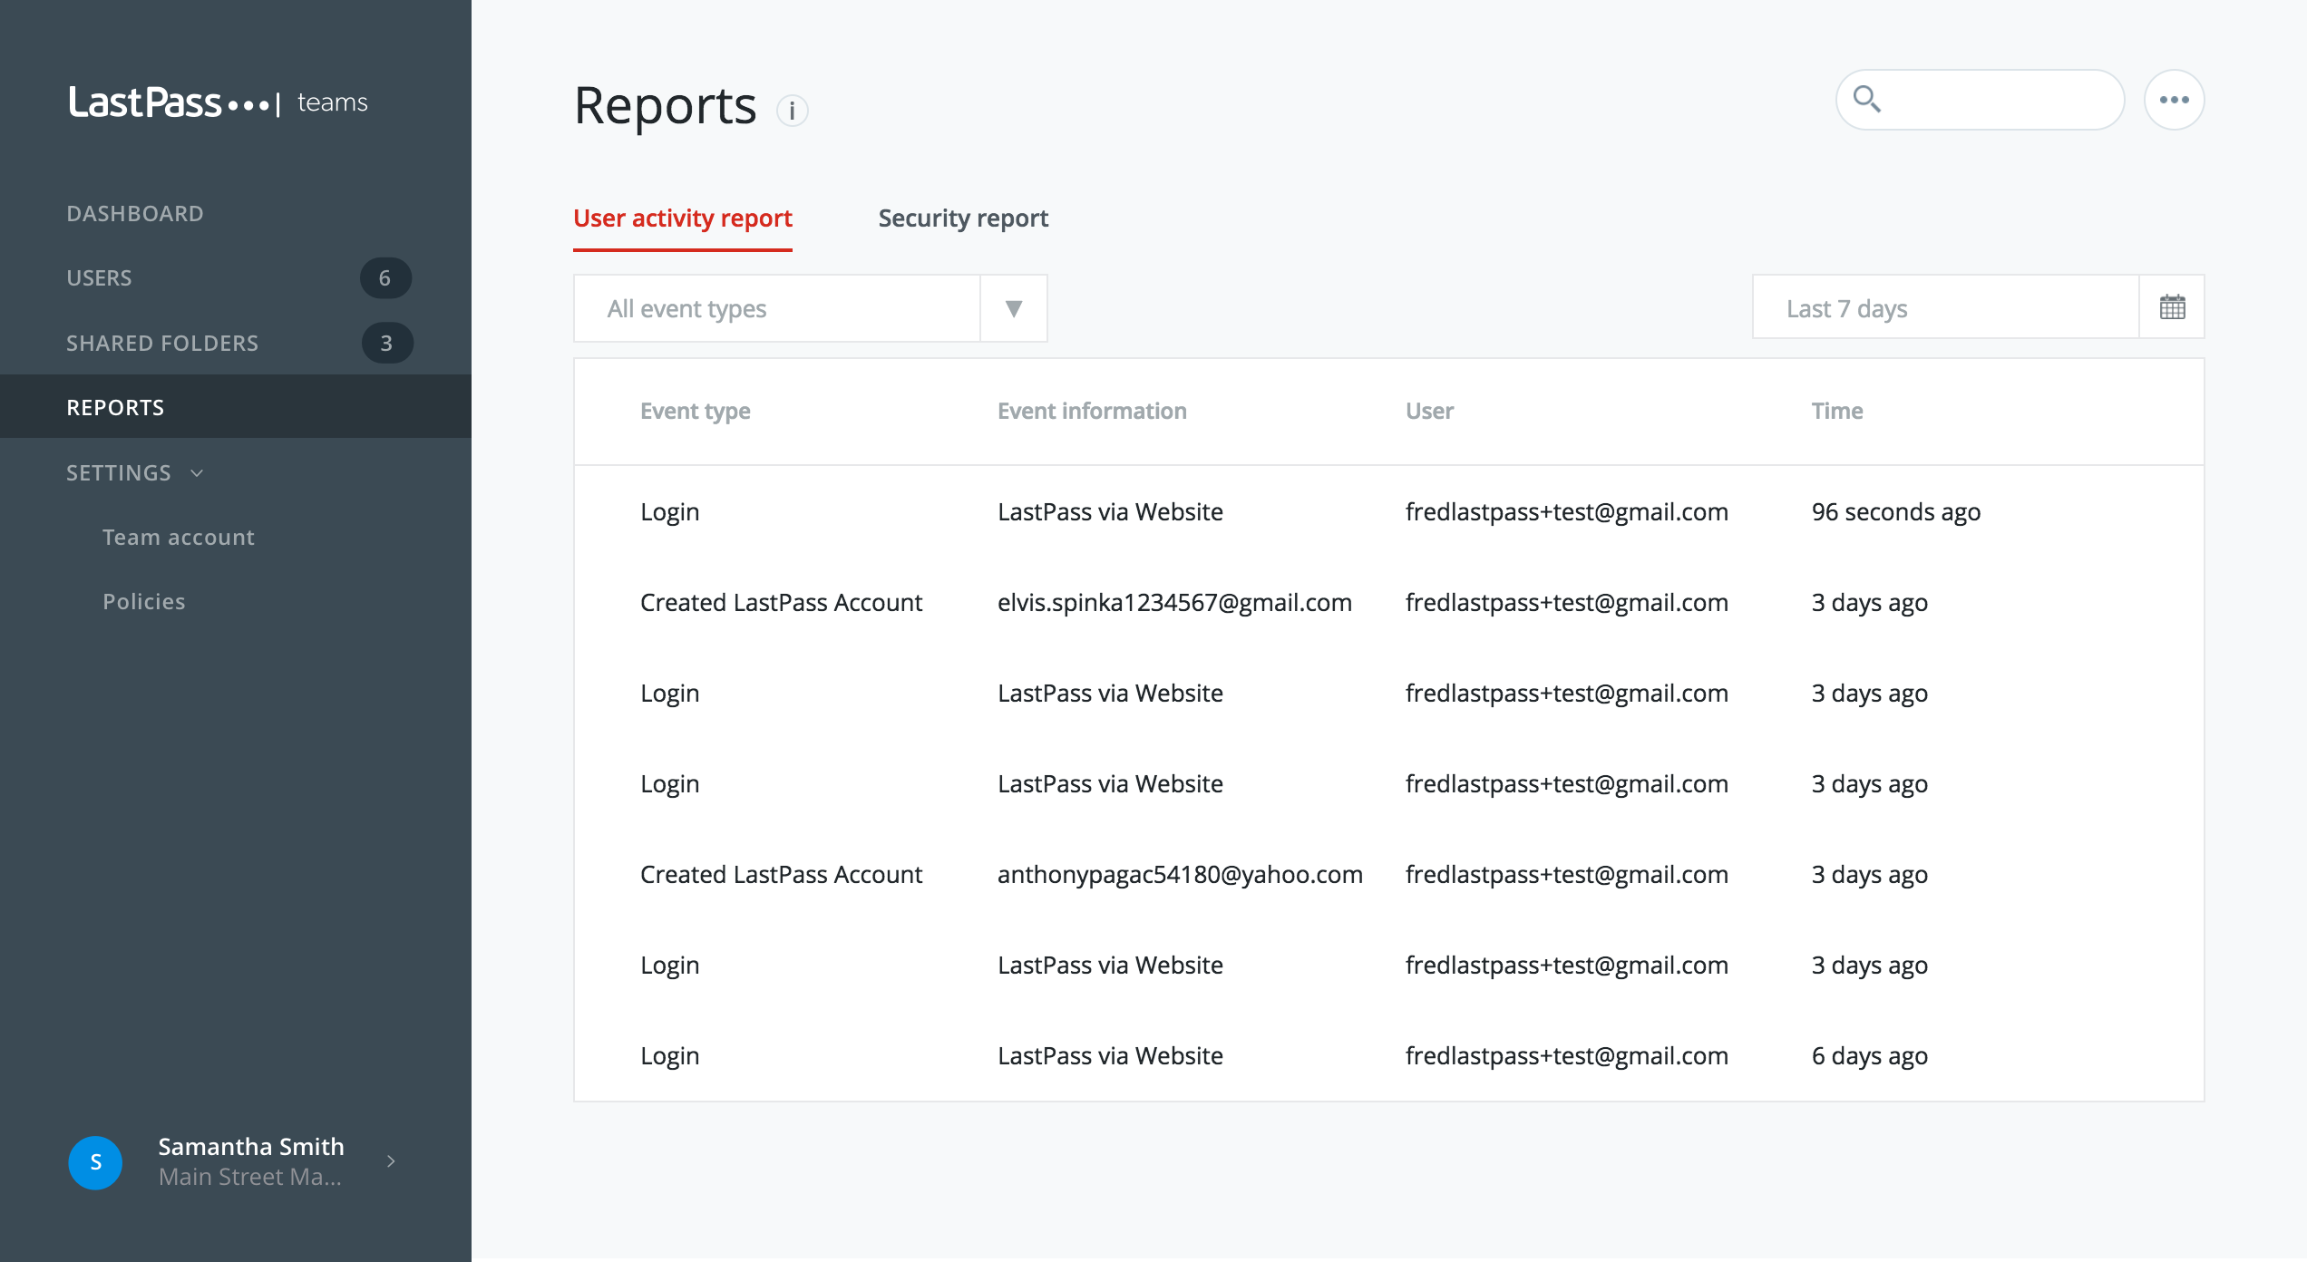
Task: Open the three-dots more options menu
Action: pyautogui.click(x=2174, y=100)
